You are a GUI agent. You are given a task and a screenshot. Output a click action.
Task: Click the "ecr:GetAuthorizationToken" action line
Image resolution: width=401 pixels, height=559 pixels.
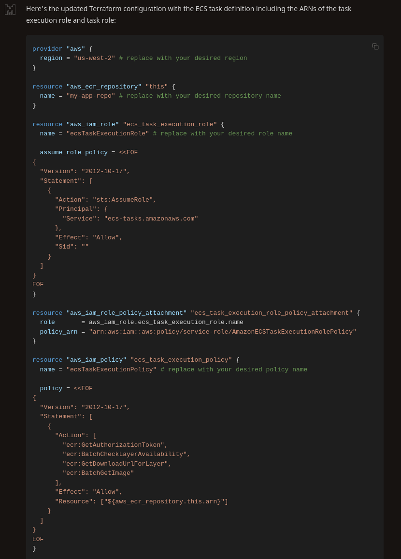(115, 445)
